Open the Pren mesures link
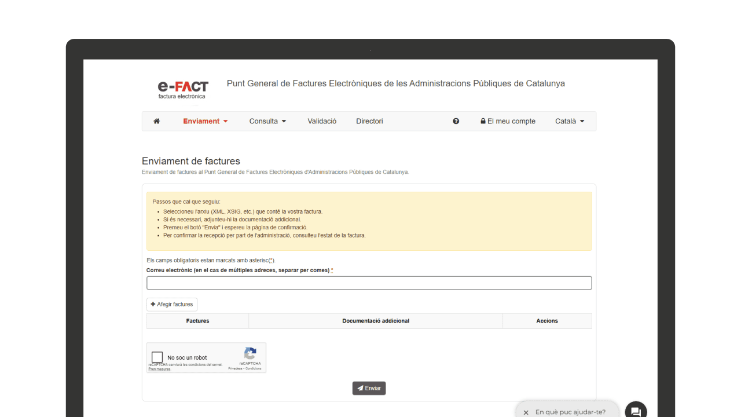Viewport: 741px width, 417px height. [159, 369]
